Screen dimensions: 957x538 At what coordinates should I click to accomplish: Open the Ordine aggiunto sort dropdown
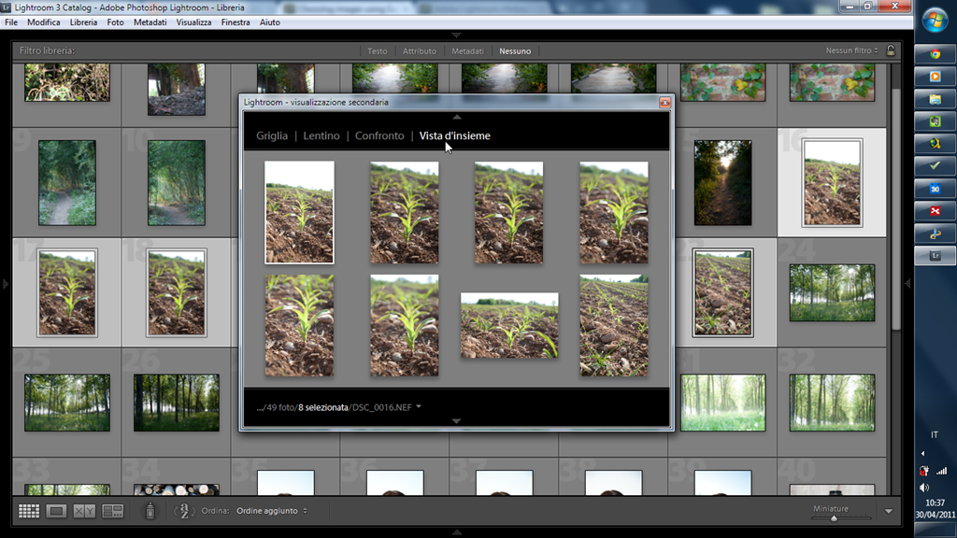point(272,511)
